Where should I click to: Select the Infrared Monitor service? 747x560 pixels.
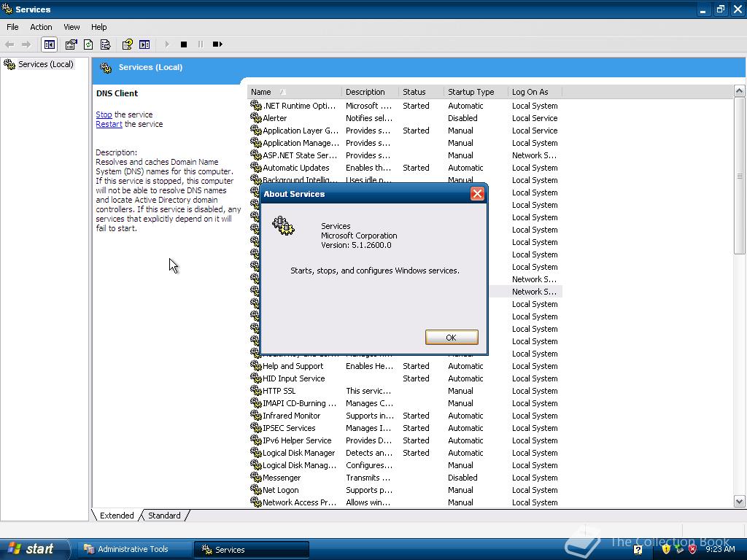coord(405,415)
